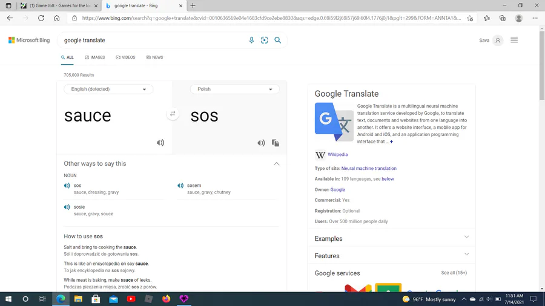Open the Bing hamburger menu

click(514, 41)
